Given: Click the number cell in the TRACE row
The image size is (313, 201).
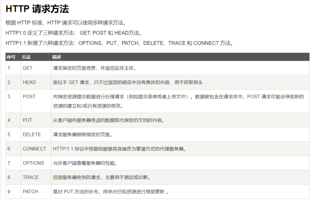Looking at the screenshot, I should pos(13,177).
